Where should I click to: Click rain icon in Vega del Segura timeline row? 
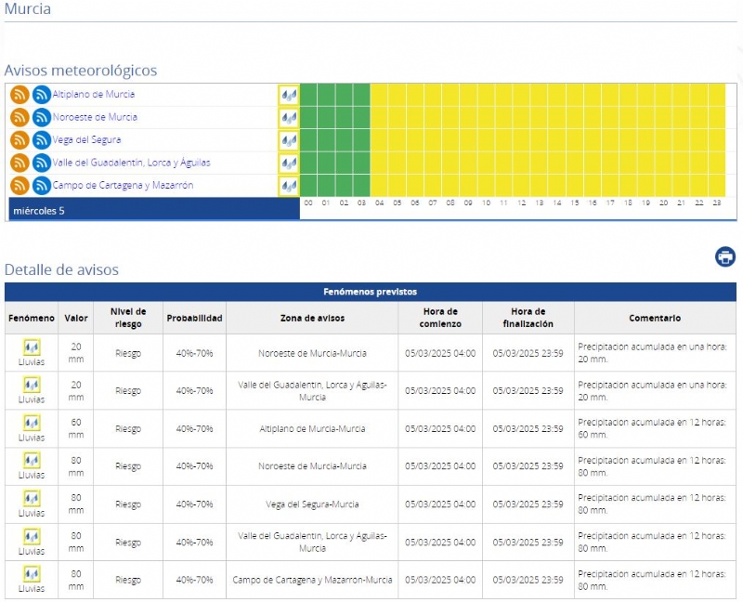[288, 140]
